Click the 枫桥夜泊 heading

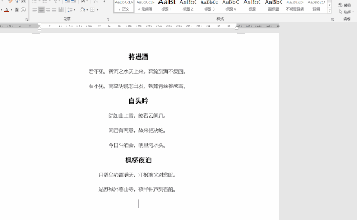coord(138,160)
